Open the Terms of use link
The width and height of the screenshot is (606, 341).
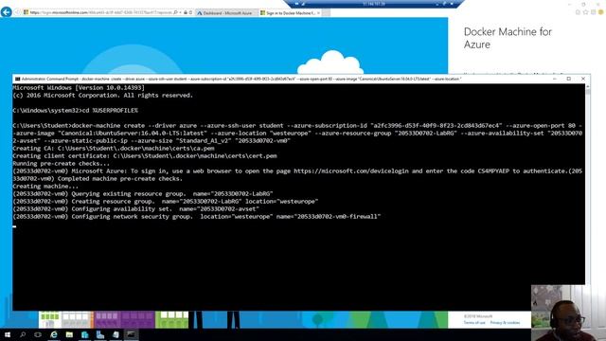(x=474, y=322)
